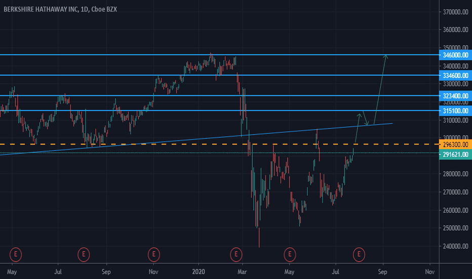Open the August 2019 earnings E marker
Image resolution: width=472 pixels, height=279 pixels.
[x=84, y=255]
